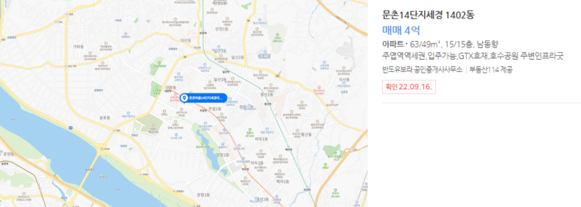Screen dimensions: 581x207
Task: Click the 부동산114 제공 provider link
Action: click(x=491, y=70)
